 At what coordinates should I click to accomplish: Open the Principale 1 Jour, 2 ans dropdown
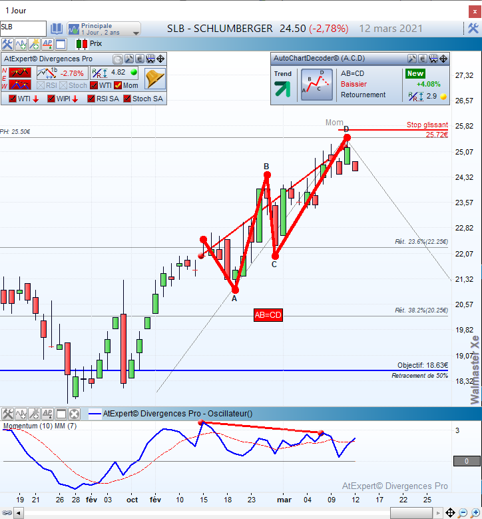(104, 29)
